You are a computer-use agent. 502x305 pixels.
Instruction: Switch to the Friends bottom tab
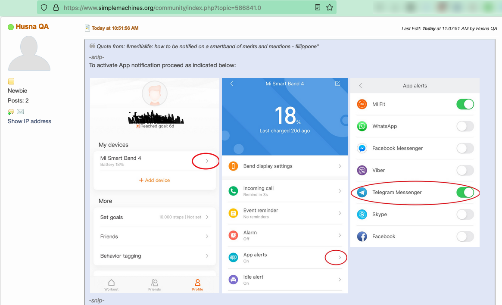click(x=154, y=285)
